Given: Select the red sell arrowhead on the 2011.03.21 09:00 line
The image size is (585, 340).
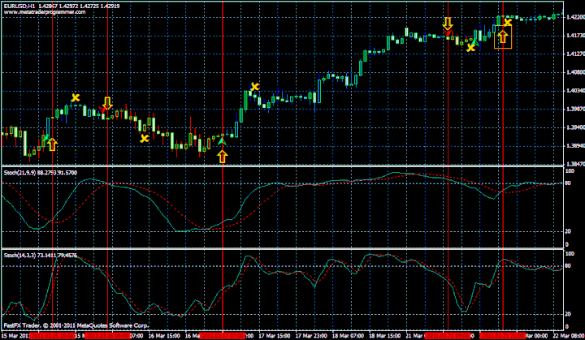Looking at the screenshot, I should 448,33.
